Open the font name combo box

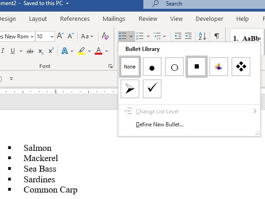pyautogui.click(x=17, y=36)
